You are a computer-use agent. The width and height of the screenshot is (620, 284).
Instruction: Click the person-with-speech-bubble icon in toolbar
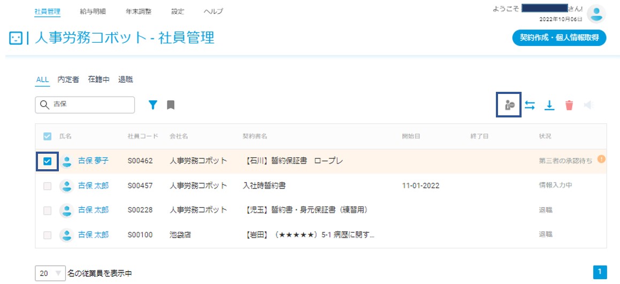509,105
